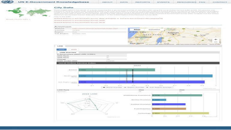
Task: Open the Amman website URL link
Action: tap(95, 29)
